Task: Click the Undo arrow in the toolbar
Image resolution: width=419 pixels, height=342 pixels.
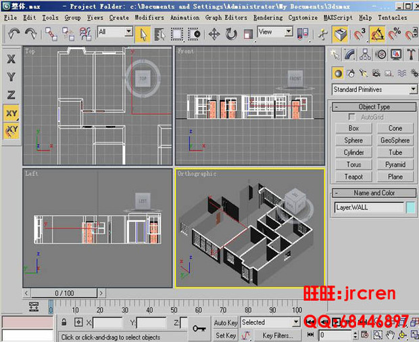Action: pyautogui.click(x=13, y=33)
